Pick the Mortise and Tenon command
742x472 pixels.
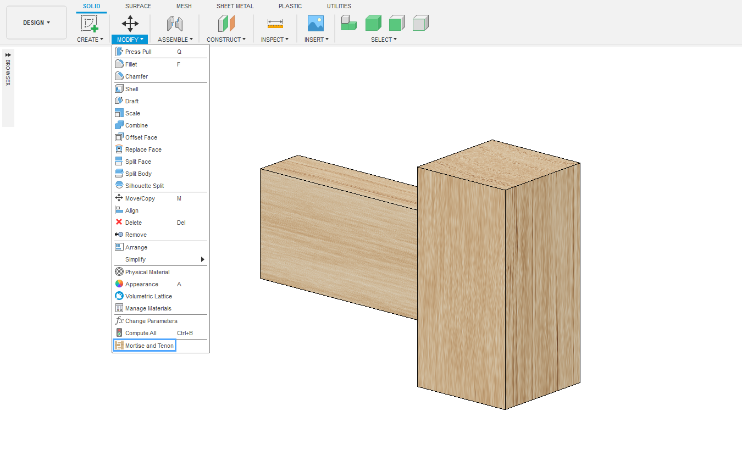tap(149, 346)
